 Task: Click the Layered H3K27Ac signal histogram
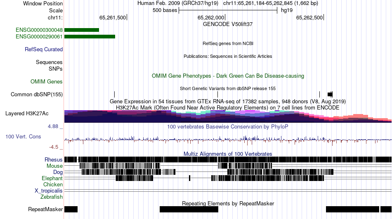[x=228, y=117]
